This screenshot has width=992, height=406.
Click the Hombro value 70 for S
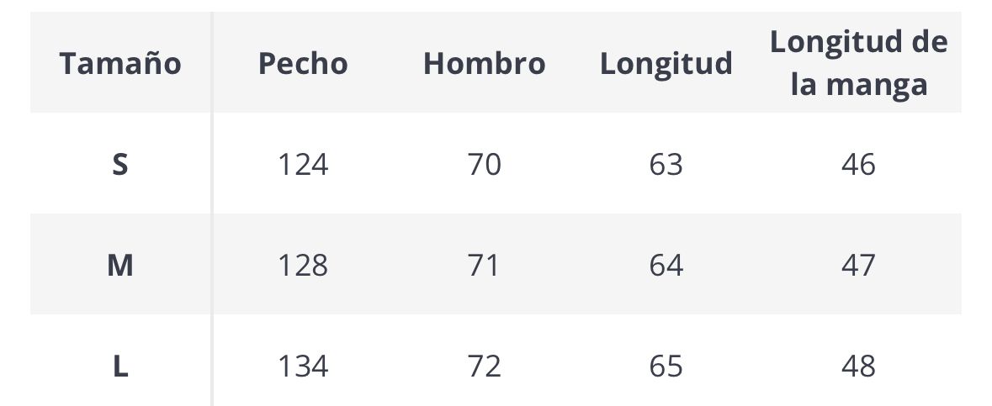[x=484, y=164]
